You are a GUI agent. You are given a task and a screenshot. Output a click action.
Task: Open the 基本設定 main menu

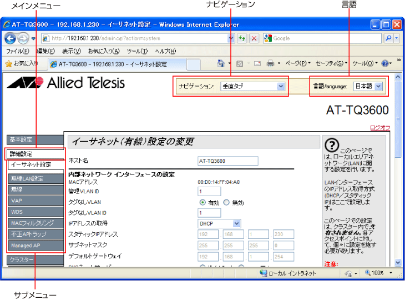pos(35,139)
